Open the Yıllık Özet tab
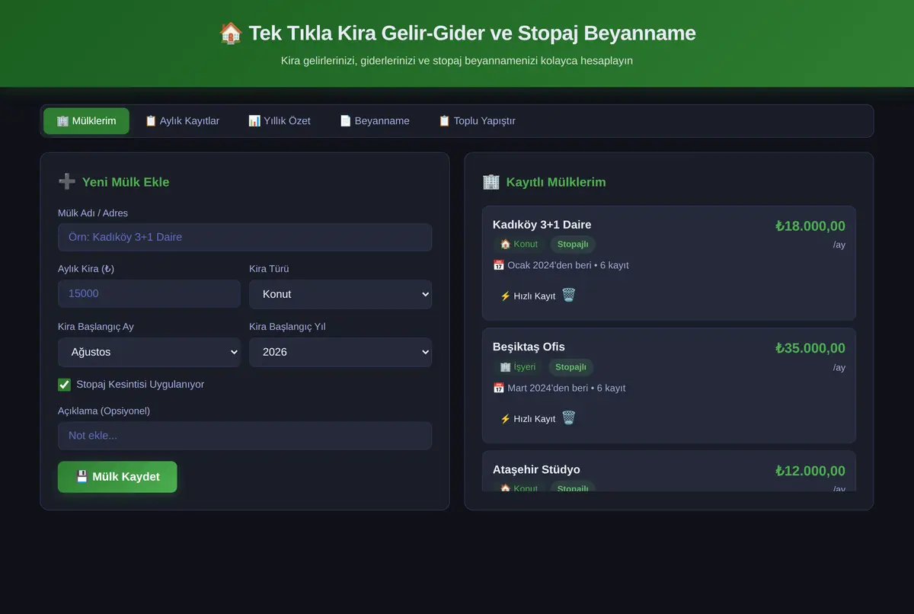The image size is (914, 614). (280, 121)
